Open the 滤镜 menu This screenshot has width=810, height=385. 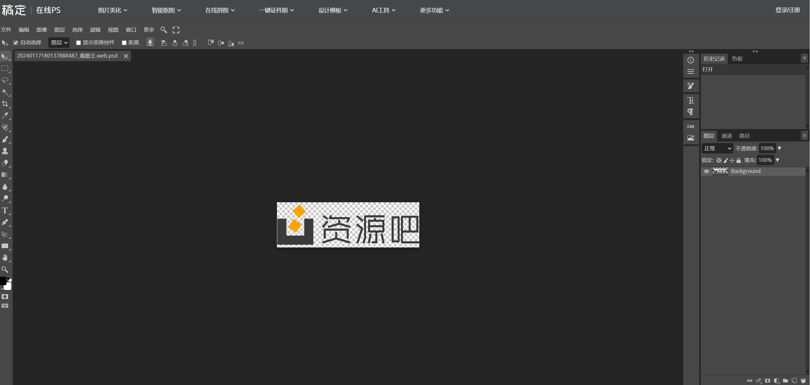pyautogui.click(x=95, y=30)
